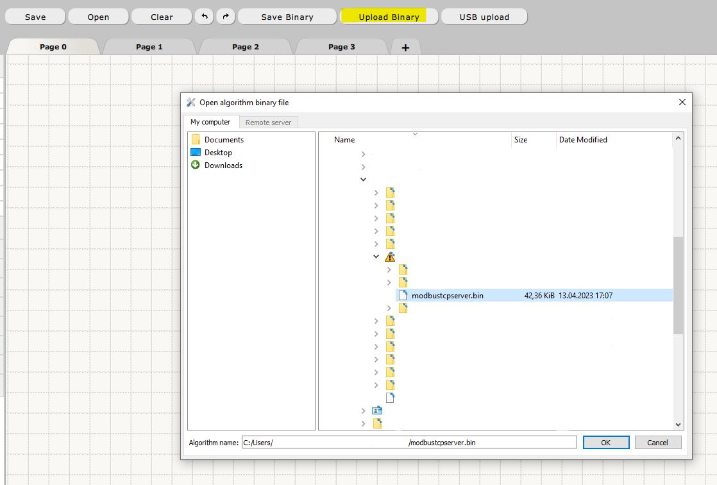Click the Upload Binary button
The width and height of the screenshot is (717, 485).
pos(389,17)
